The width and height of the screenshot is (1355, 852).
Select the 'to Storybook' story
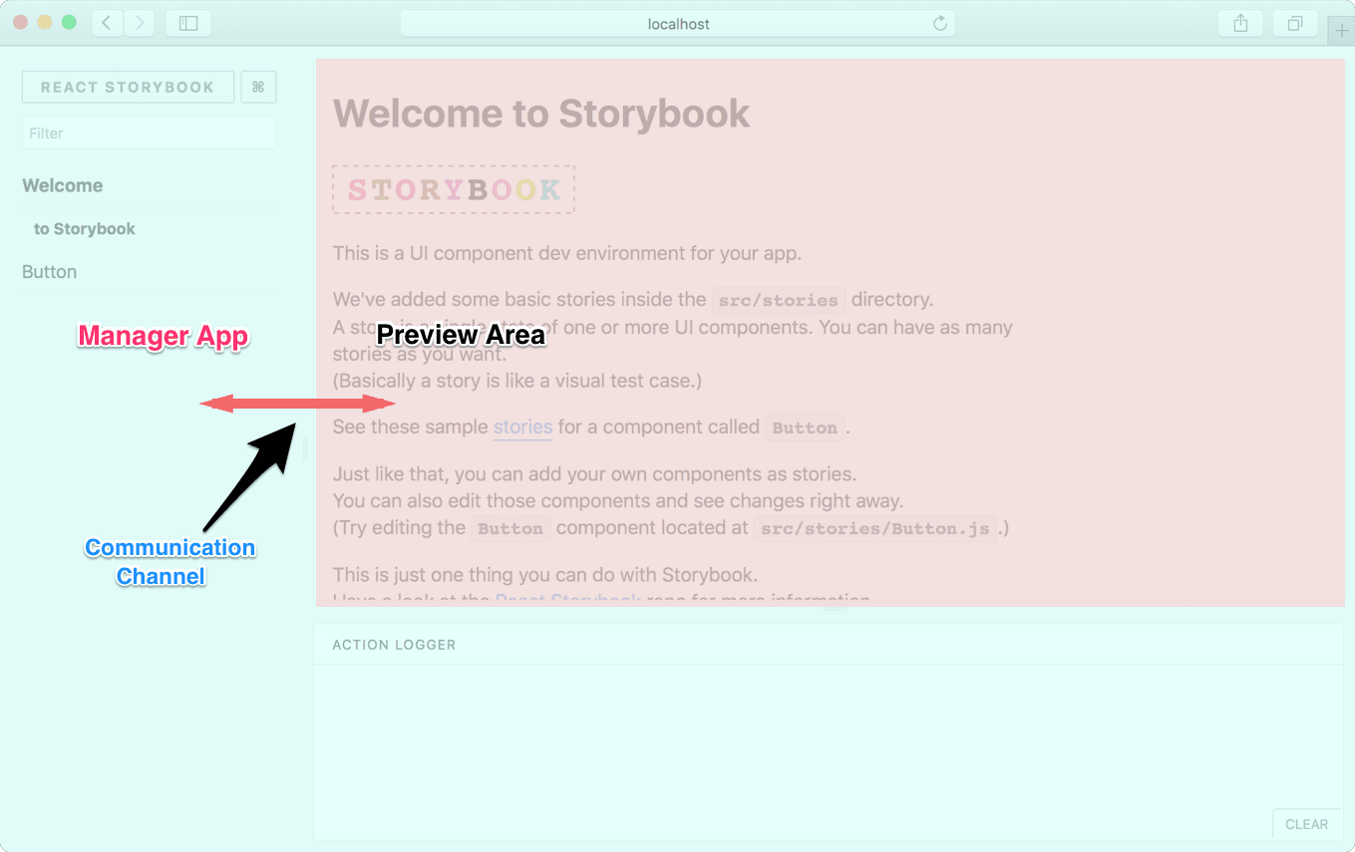tap(85, 228)
